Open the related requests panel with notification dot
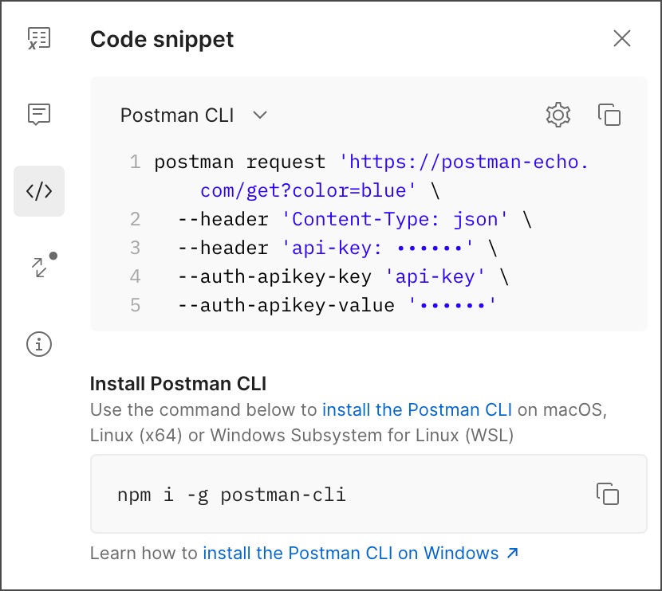 coord(38,268)
